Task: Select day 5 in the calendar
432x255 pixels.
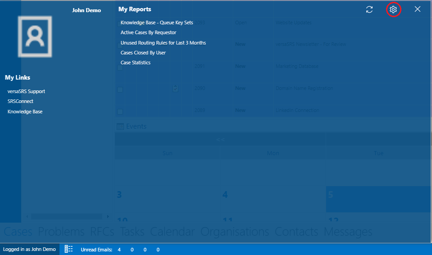Action: [x=378, y=198]
